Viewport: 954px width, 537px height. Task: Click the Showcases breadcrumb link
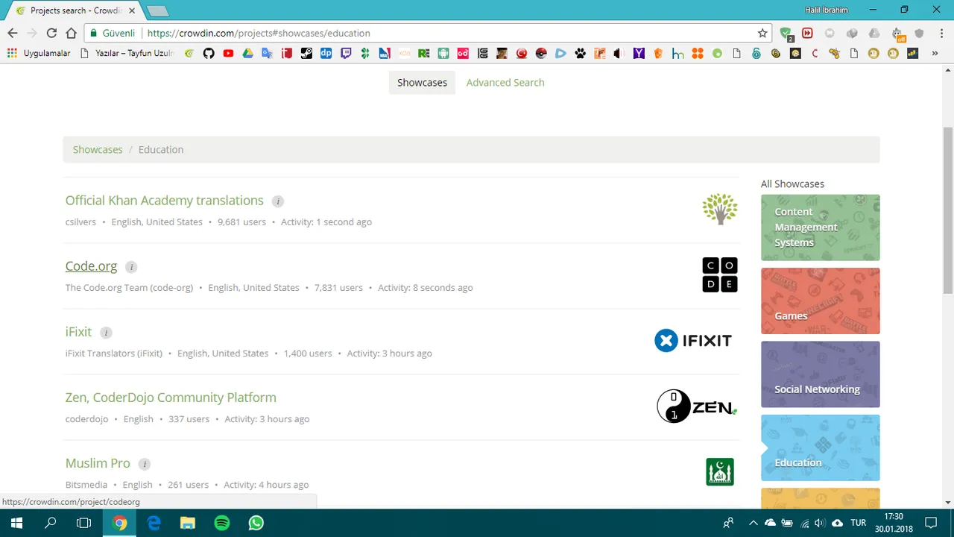tap(98, 150)
